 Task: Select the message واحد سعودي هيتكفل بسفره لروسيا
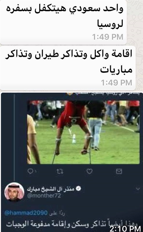pyautogui.click(x=63, y=22)
